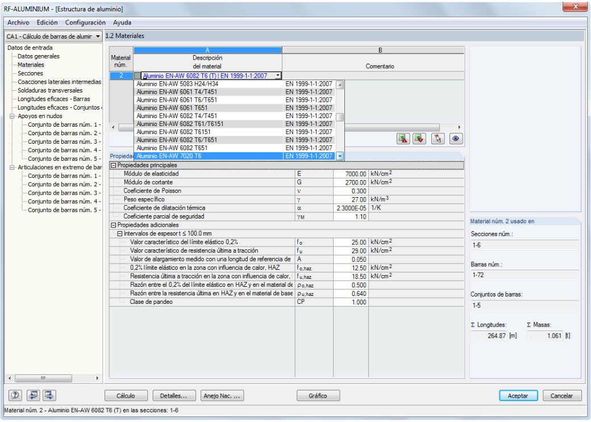Screen dimensions: 591x422
Task: Click the Detalles... button
Action: (x=174, y=396)
